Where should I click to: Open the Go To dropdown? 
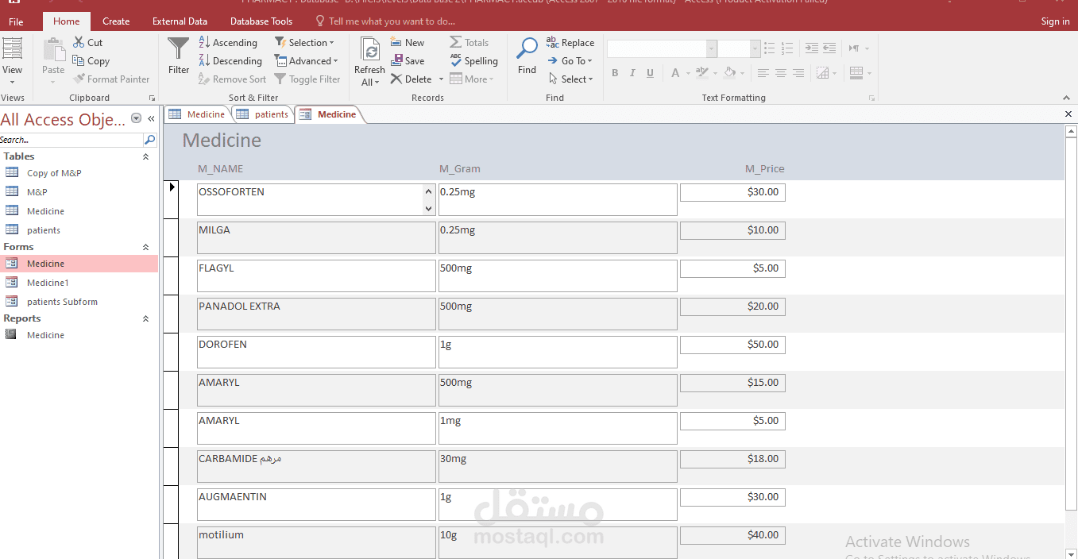570,60
